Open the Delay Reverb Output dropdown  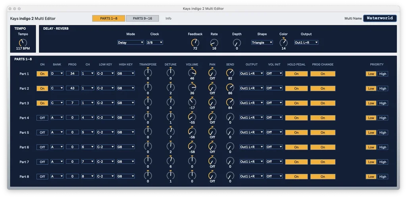(x=306, y=42)
